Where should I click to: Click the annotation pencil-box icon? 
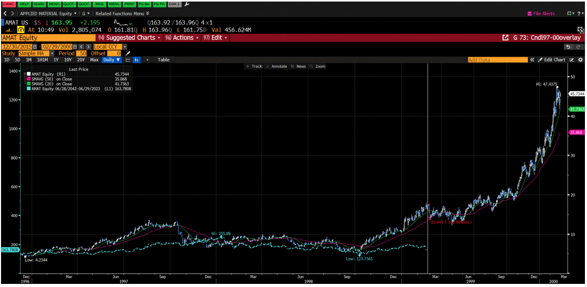(571, 60)
